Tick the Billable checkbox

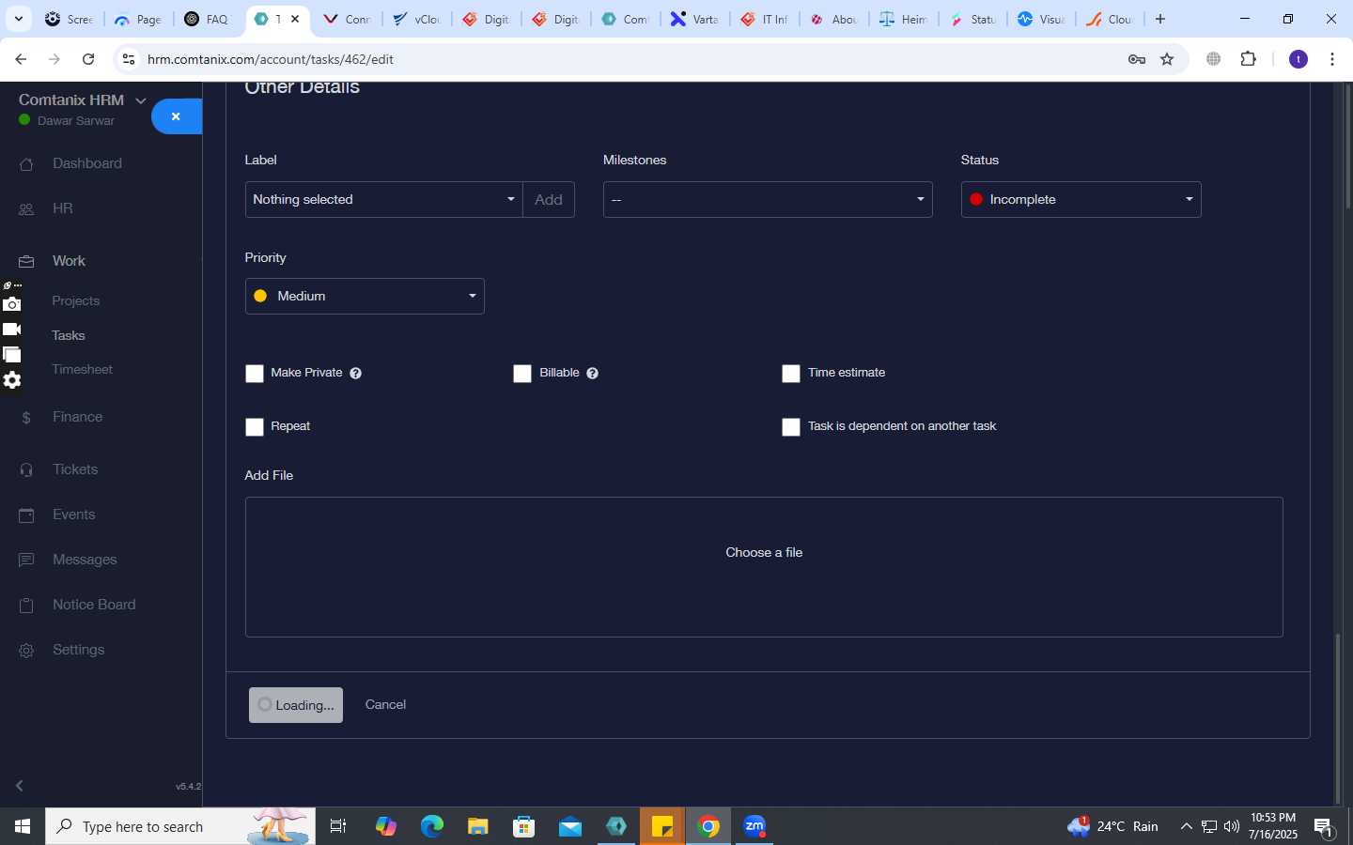click(x=522, y=374)
